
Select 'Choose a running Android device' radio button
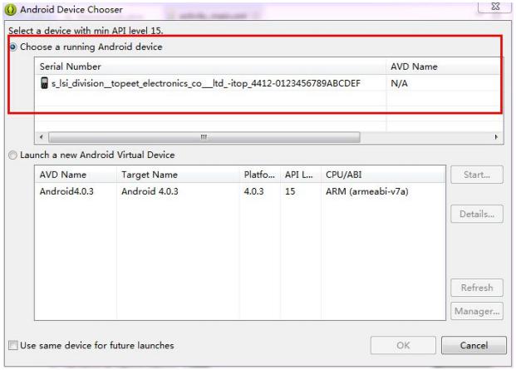(12, 47)
